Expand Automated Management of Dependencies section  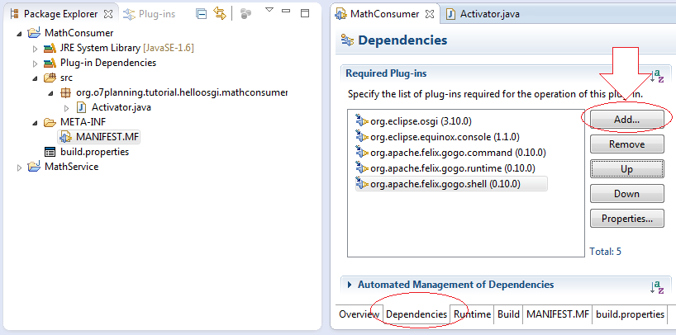pyautogui.click(x=350, y=285)
